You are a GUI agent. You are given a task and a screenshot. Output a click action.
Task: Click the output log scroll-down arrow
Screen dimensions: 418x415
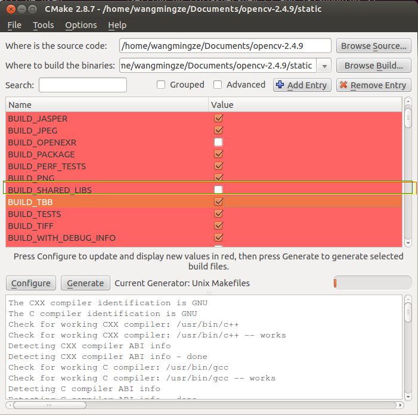tap(408, 397)
